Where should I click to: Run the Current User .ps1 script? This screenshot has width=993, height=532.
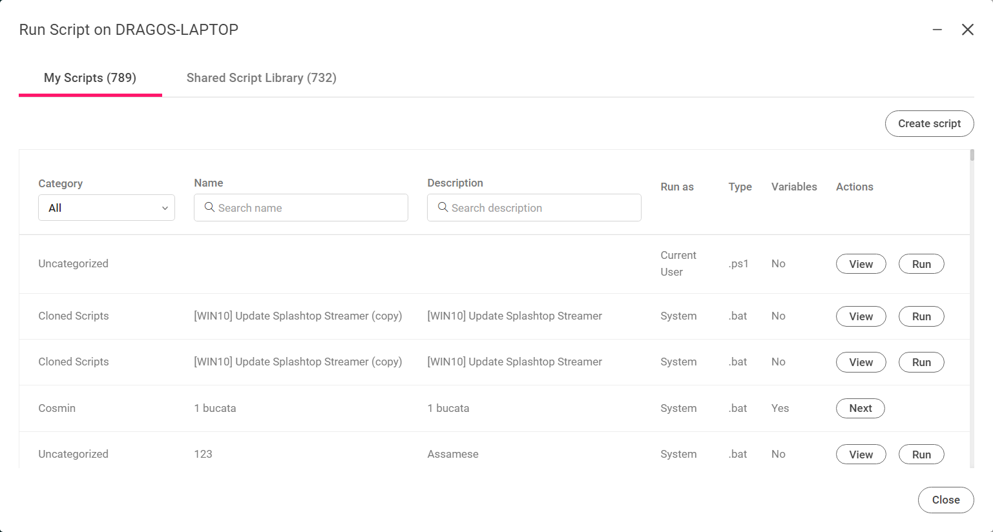pyautogui.click(x=921, y=264)
